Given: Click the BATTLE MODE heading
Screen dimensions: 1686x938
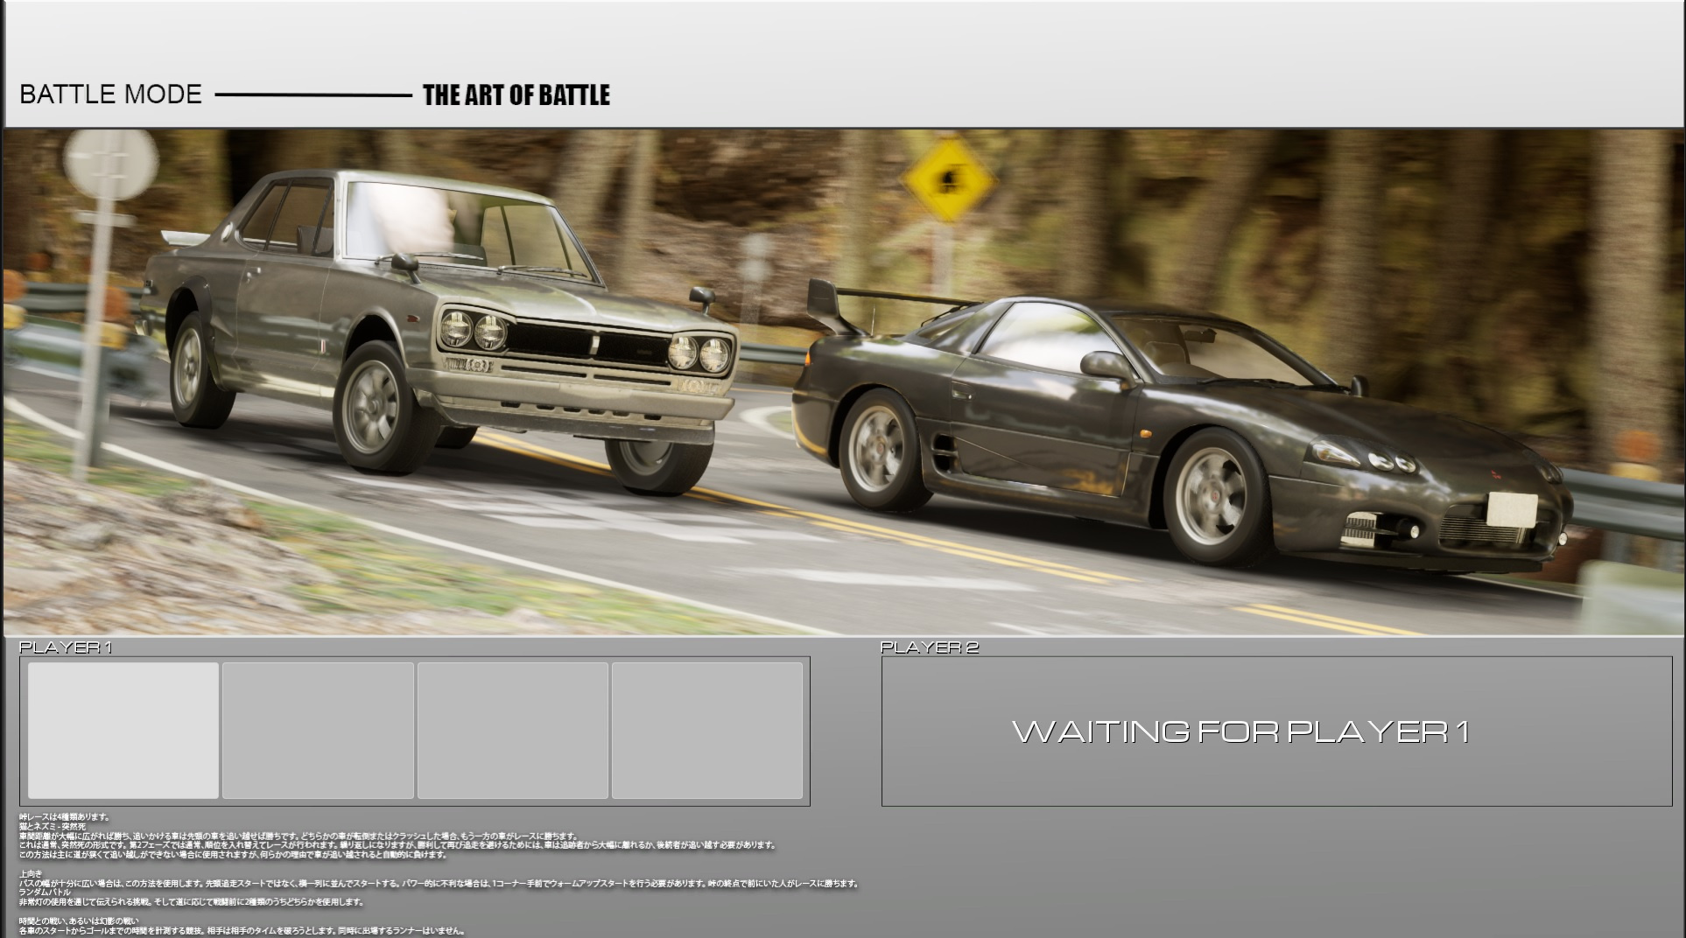Looking at the screenshot, I should click(x=110, y=94).
